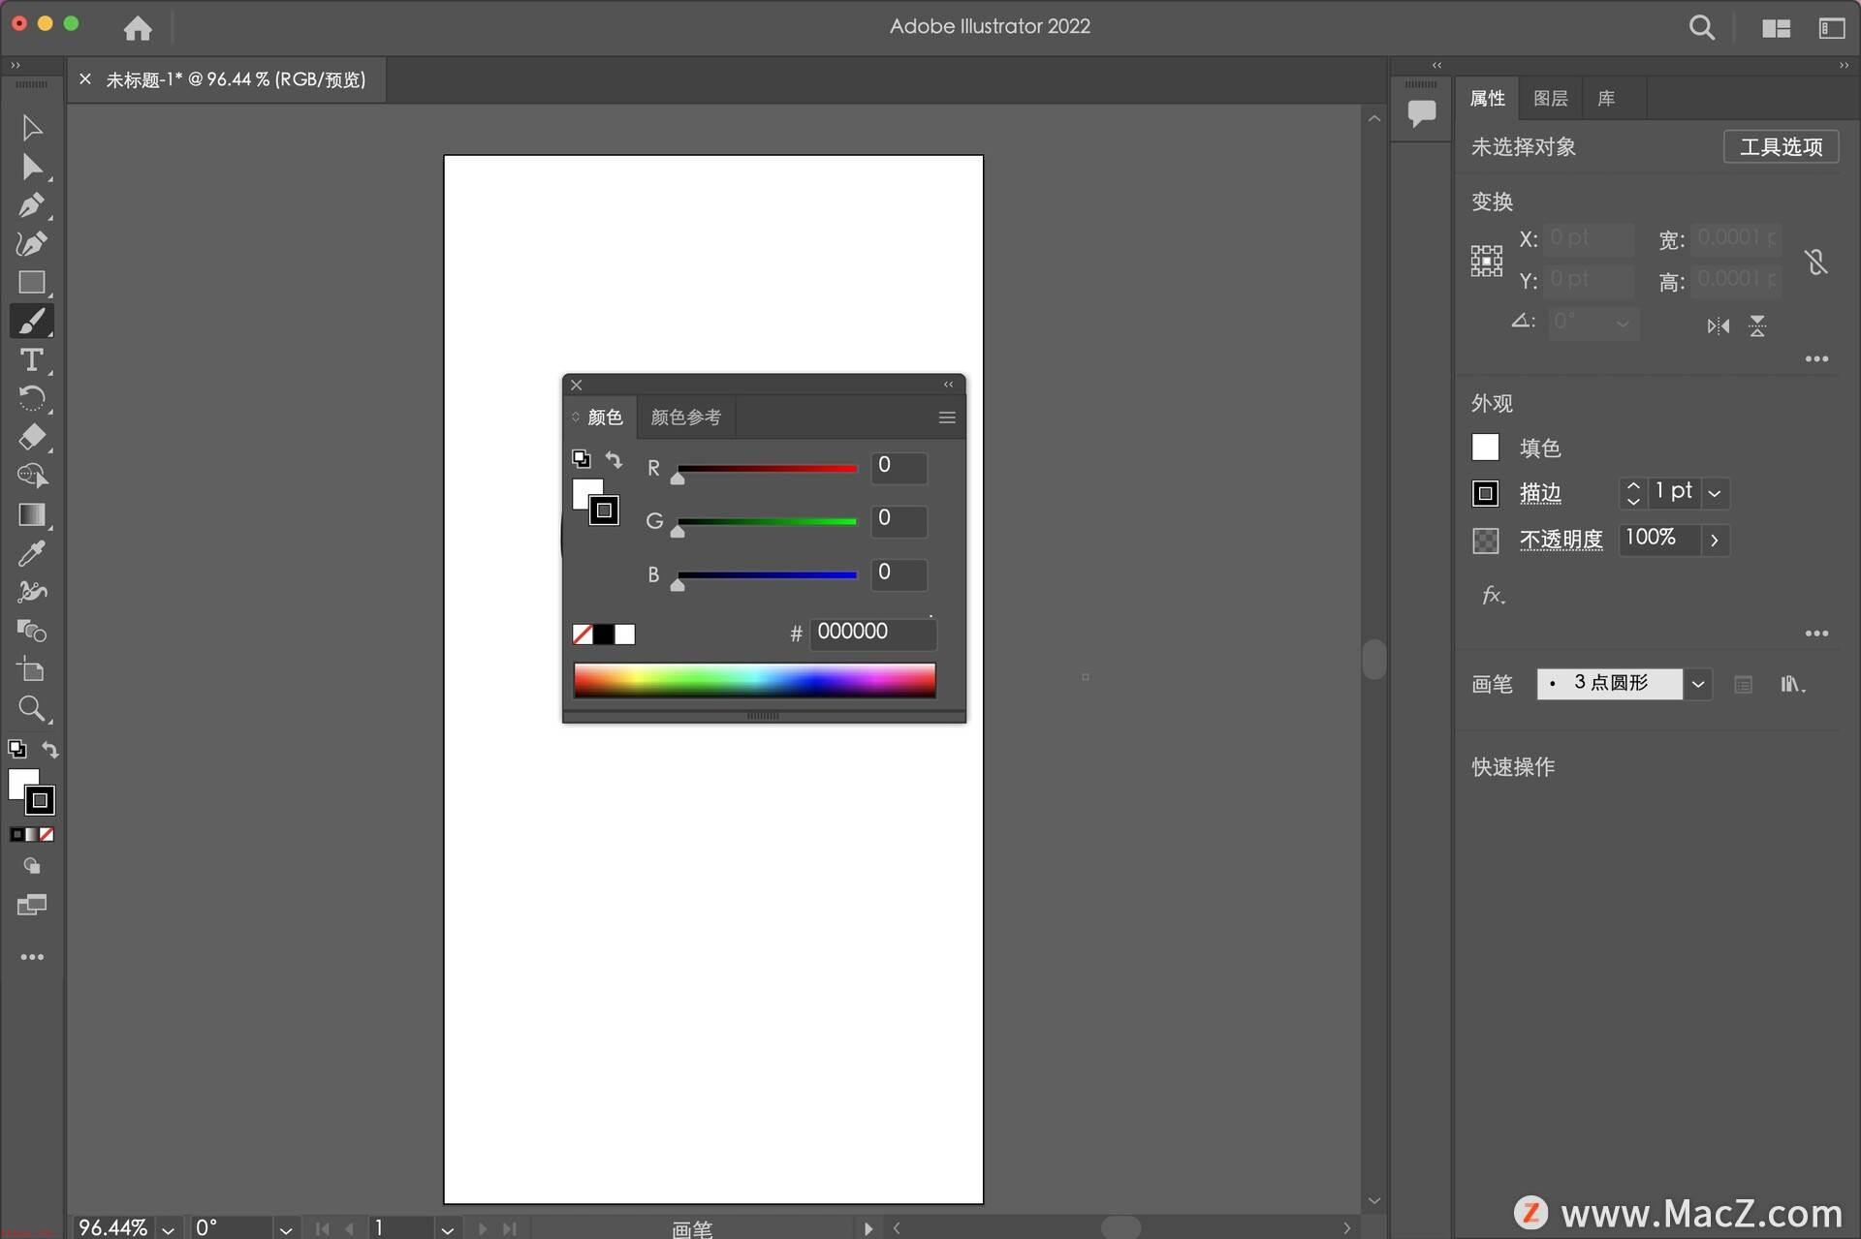Select the Type tool
Viewport: 1861px width, 1239px height.
pos(30,359)
